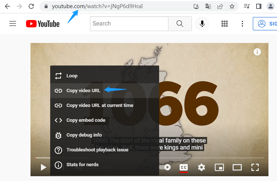Open YouTube hamburger guide menu
277x181 pixels.
coord(13,24)
